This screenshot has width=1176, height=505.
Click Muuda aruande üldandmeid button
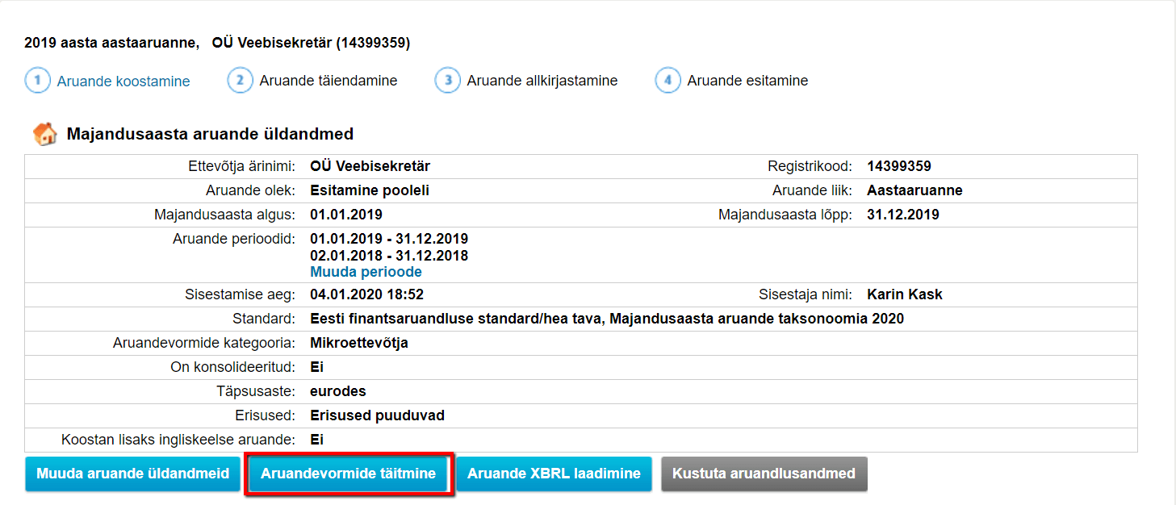click(x=133, y=474)
